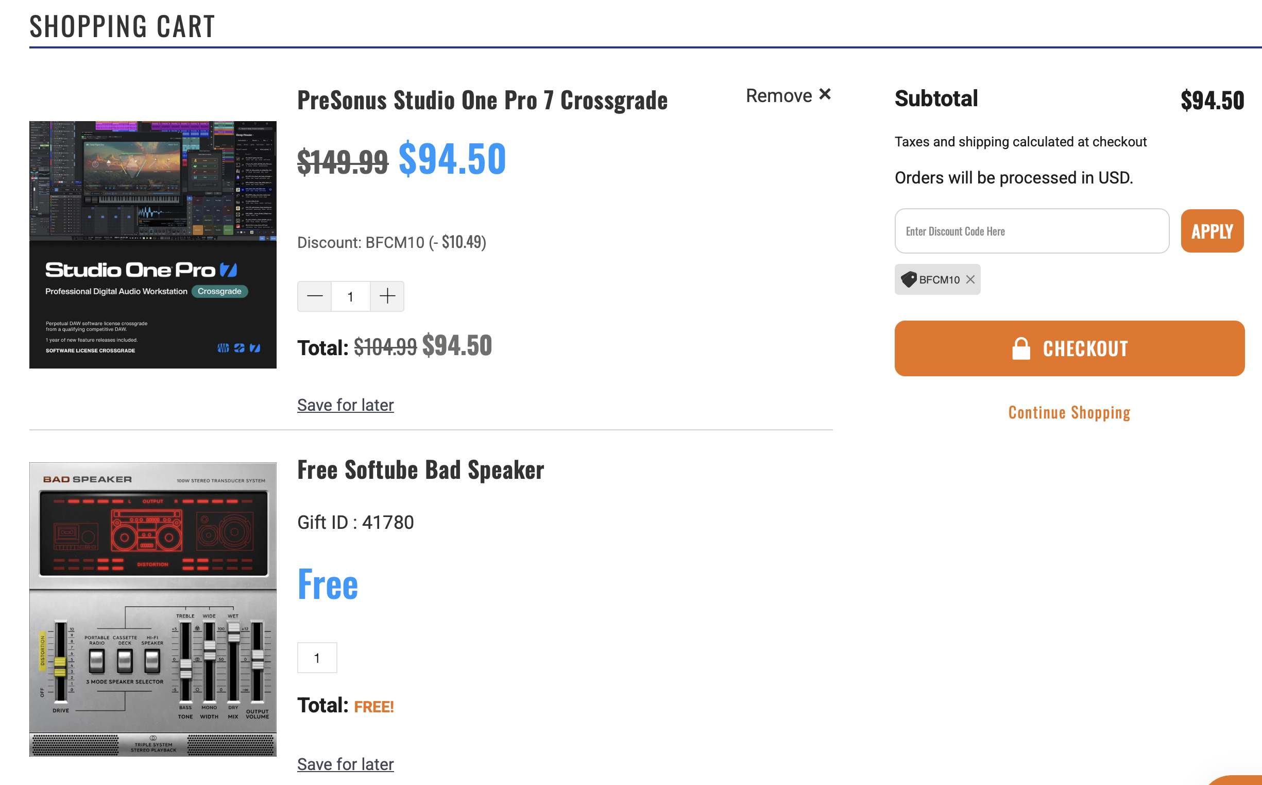Click the BFCM10 discount tag icon
Viewport: 1262px width, 785px height.
click(x=909, y=280)
